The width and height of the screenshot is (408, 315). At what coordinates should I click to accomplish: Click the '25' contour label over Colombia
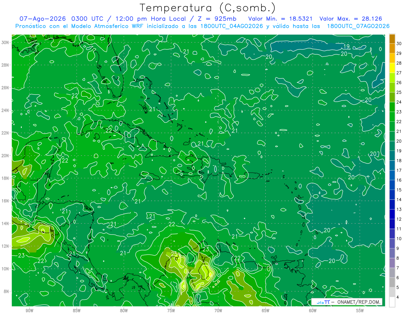coord(174,254)
